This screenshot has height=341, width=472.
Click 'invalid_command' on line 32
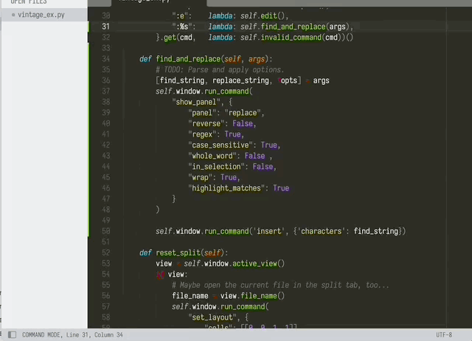[x=291, y=38]
